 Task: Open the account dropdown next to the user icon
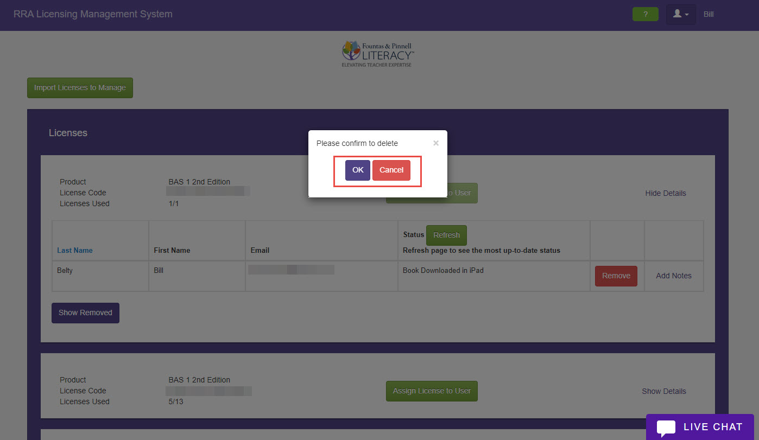tap(687, 14)
